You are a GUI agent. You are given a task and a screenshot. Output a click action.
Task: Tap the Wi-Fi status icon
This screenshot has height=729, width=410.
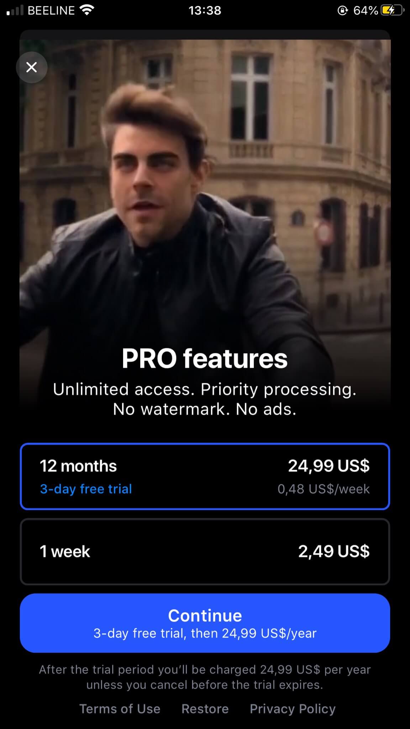tap(87, 10)
